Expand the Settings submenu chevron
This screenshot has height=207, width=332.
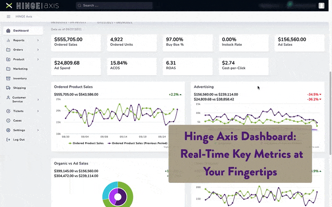(38, 130)
